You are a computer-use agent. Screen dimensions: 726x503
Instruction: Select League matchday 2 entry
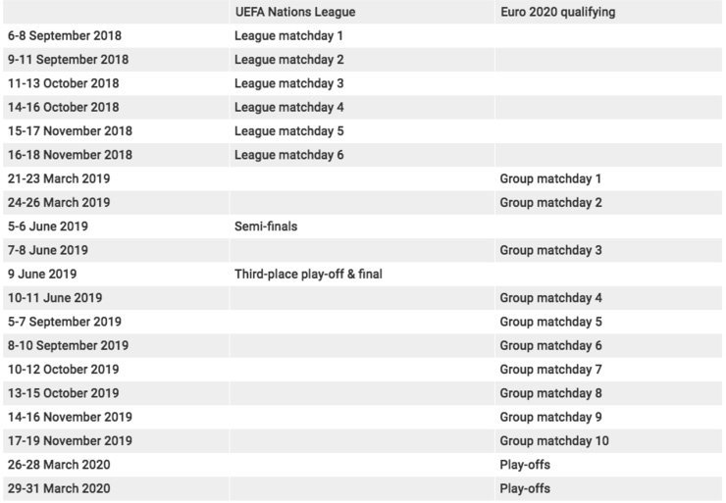pyautogui.click(x=289, y=60)
